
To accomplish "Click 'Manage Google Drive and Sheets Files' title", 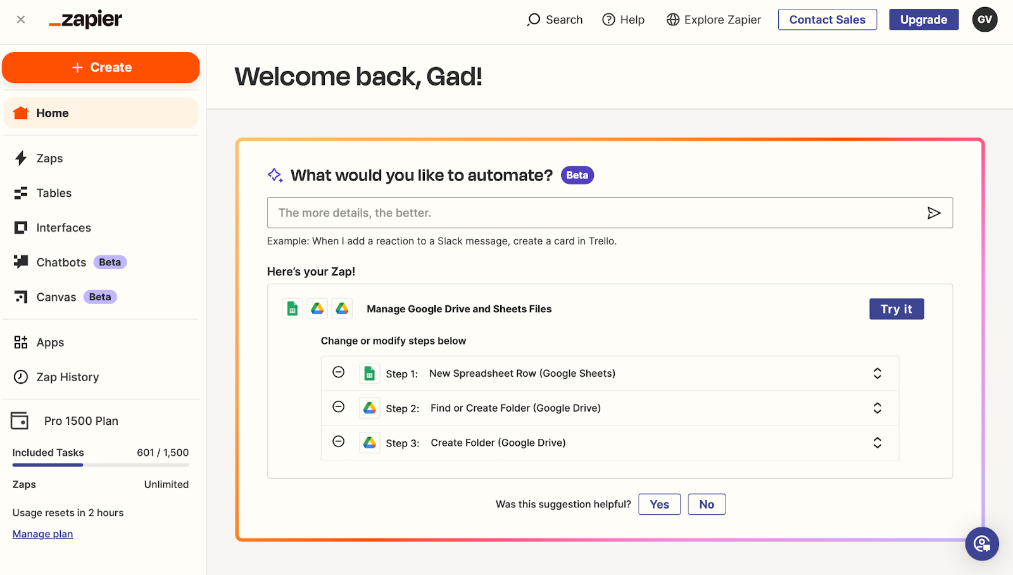I will point(459,309).
